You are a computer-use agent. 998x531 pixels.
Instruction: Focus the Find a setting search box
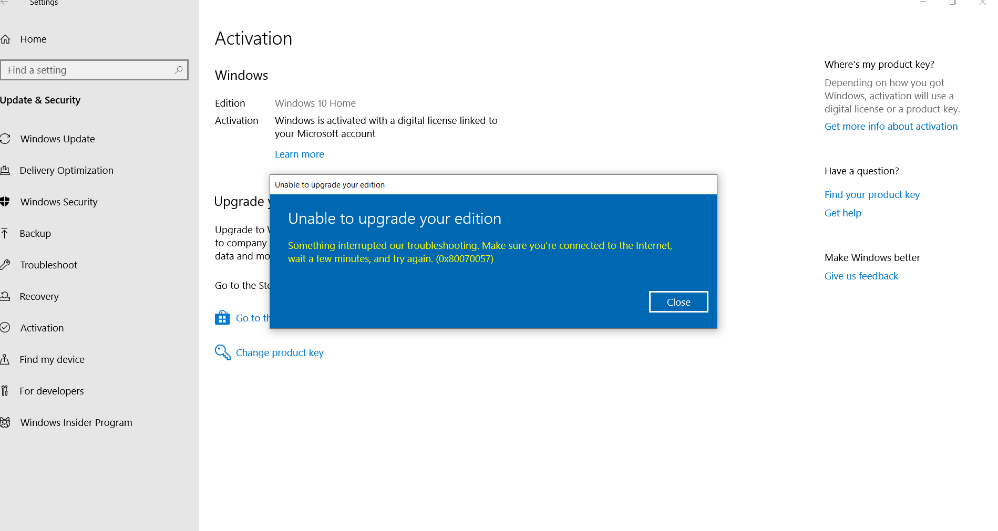tap(95, 70)
